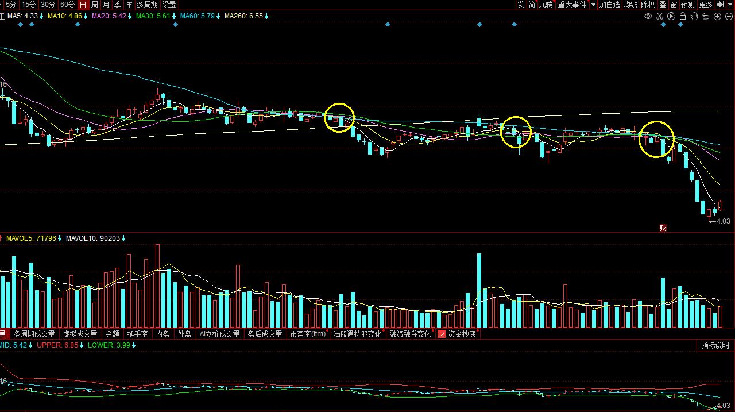The height and width of the screenshot is (412, 735).
Task: Expand MA20 5.42 arrow
Action: pos(130,16)
